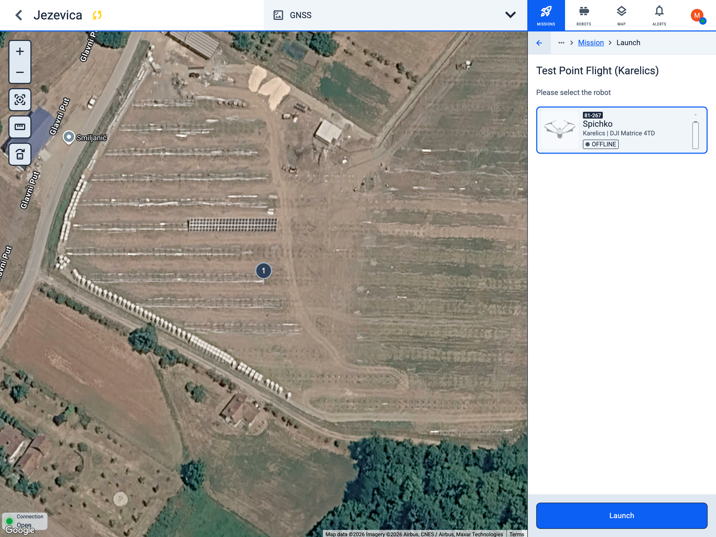Zoom in on the map

click(x=20, y=51)
